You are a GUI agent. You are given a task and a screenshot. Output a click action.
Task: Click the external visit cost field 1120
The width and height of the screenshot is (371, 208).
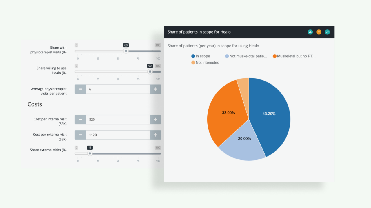tap(118, 135)
